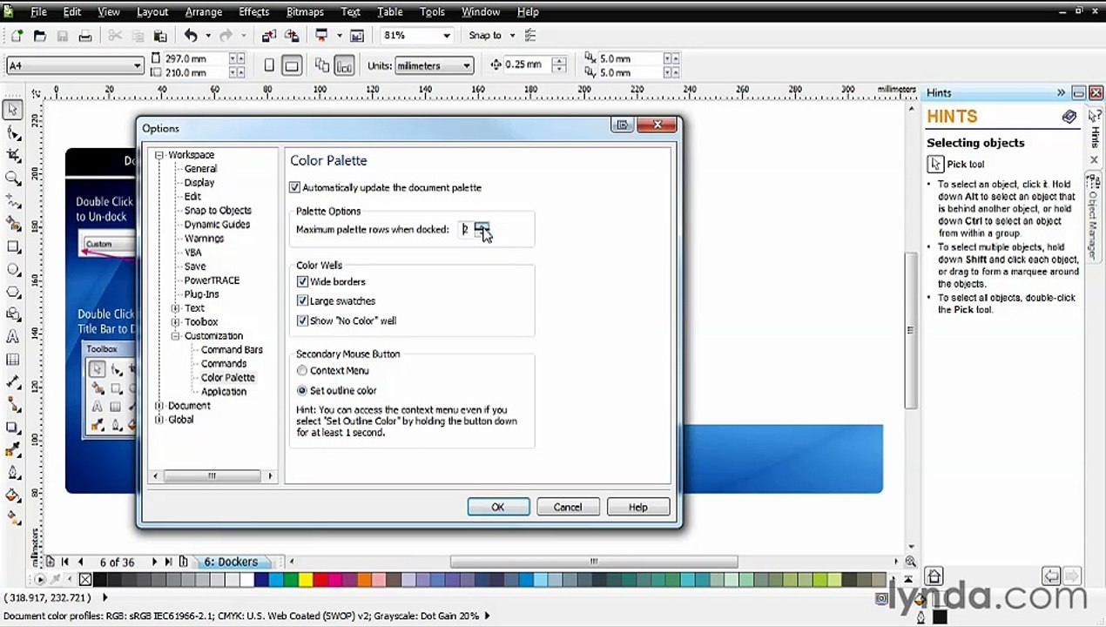The width and height of the screenshot is (1106, 627).
Task: Select the Context Menu radio button
Action: 302,371
